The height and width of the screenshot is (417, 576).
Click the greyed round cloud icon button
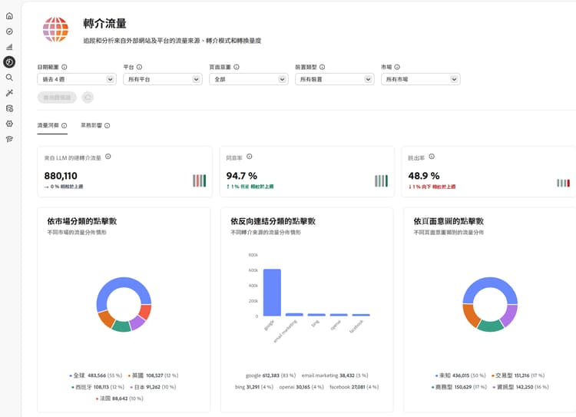[88, 98]
